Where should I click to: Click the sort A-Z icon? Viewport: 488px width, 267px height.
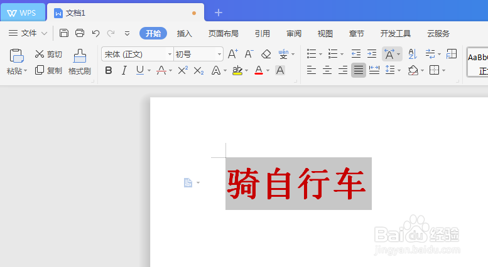pyautogui.click(x=413, y=54)
